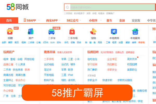Screen dimensions: 156x104
Task: Open 修家电 under 本地服务
Action: pyautogui.click(x=141, y=42)
